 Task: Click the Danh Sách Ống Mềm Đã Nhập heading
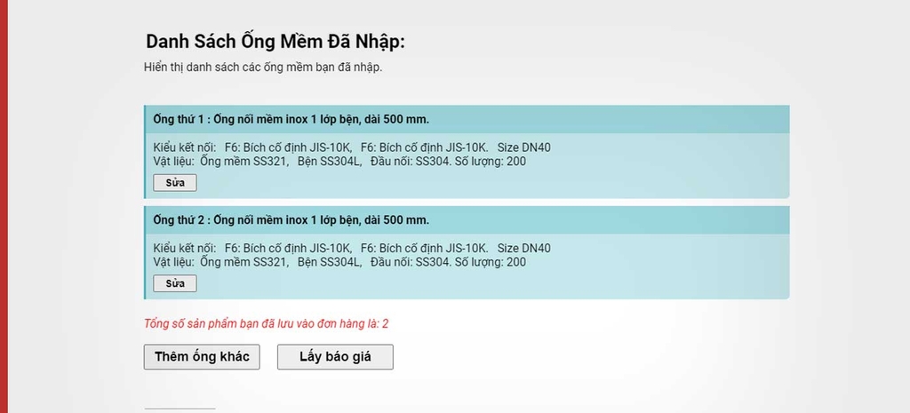(x=275, y=43)
